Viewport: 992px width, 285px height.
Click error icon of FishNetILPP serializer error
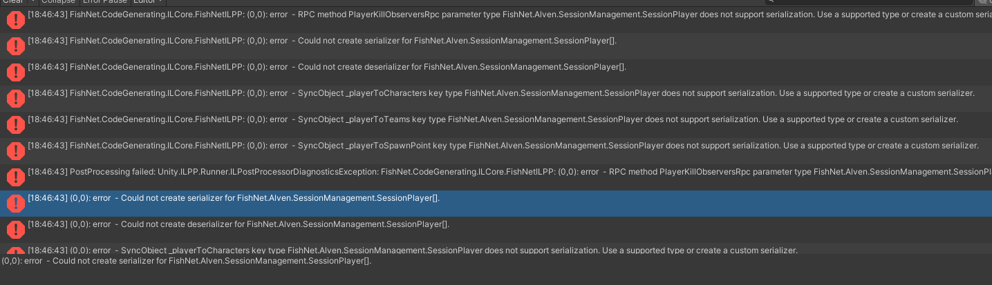(15, 46)
